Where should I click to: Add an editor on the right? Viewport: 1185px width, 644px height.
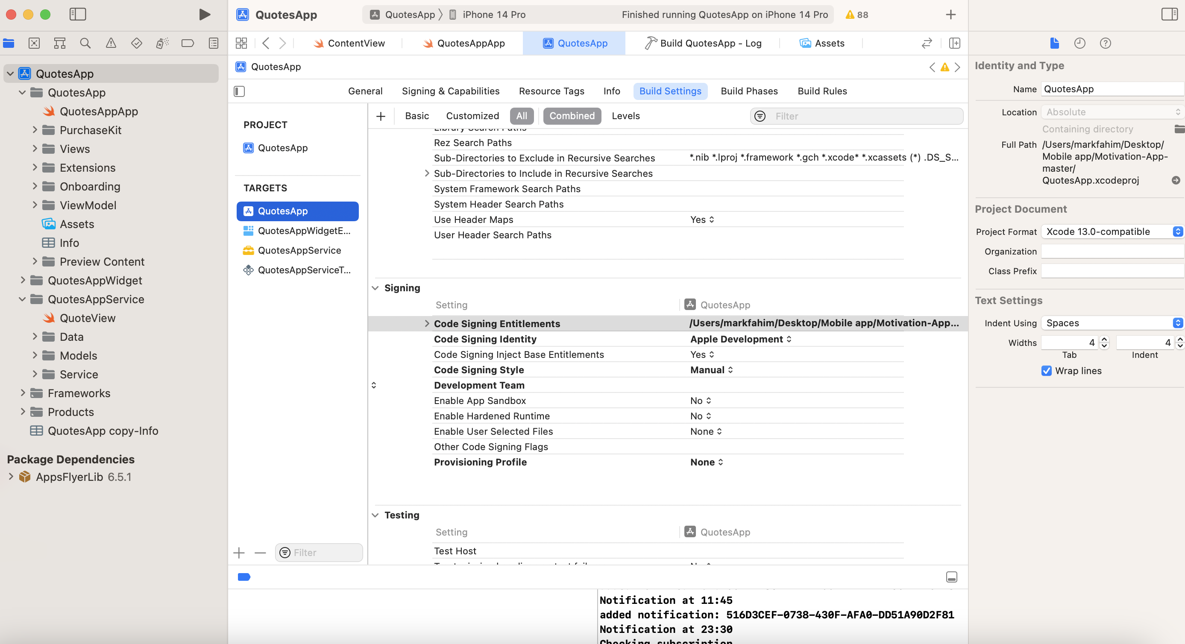(x=954, y=43)
